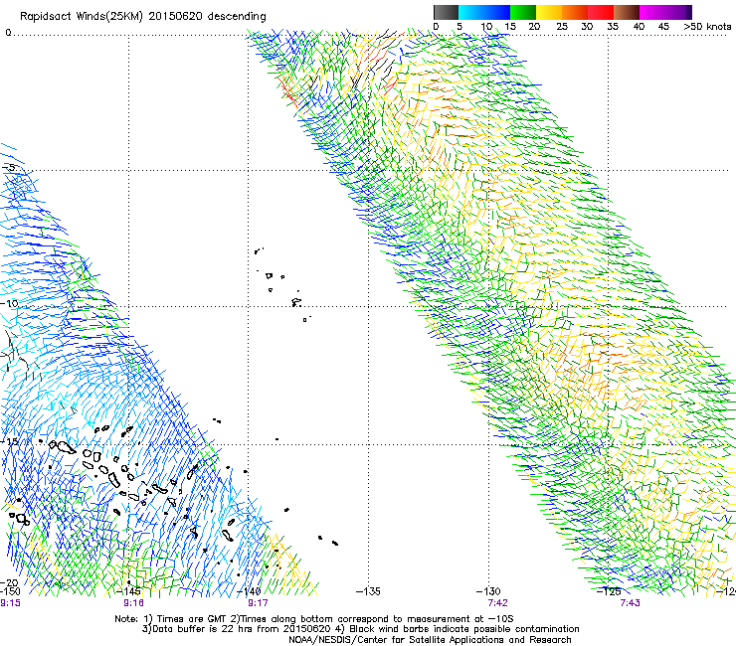736x646 pixels.
Task: Click the '-140' longitude label on bottom axis
Action: [249, 591]
